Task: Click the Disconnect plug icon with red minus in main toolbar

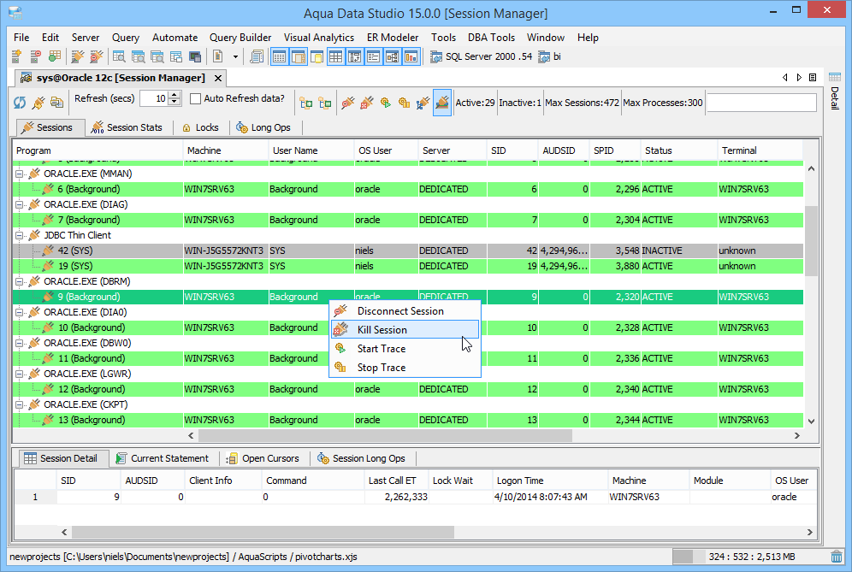Action: [x=96, y=56]
